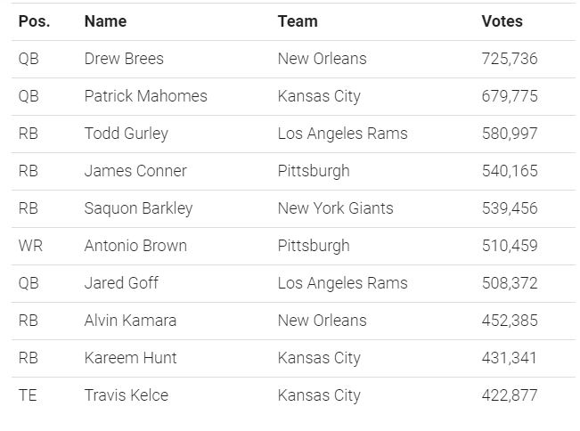Click the WR position cell
The image size is (580, 431).
click(30, 246)
